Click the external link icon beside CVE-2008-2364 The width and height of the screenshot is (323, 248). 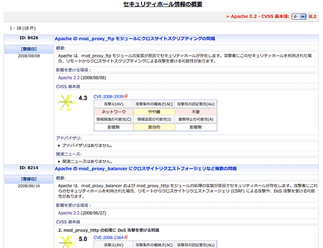point(126,237)
